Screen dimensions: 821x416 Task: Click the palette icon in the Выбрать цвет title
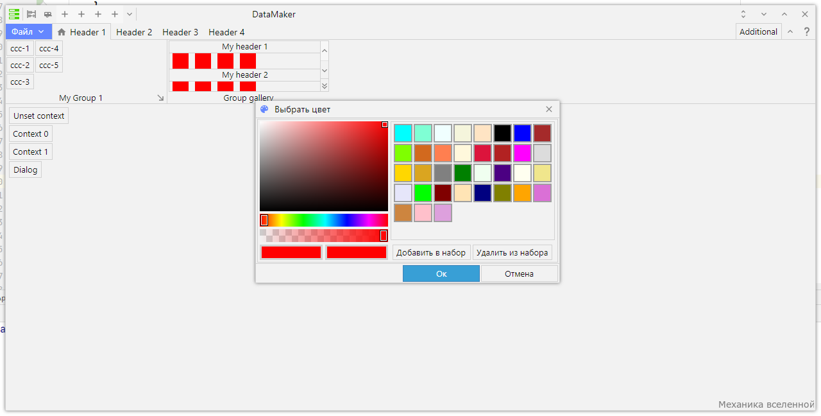tap(264, 109)
